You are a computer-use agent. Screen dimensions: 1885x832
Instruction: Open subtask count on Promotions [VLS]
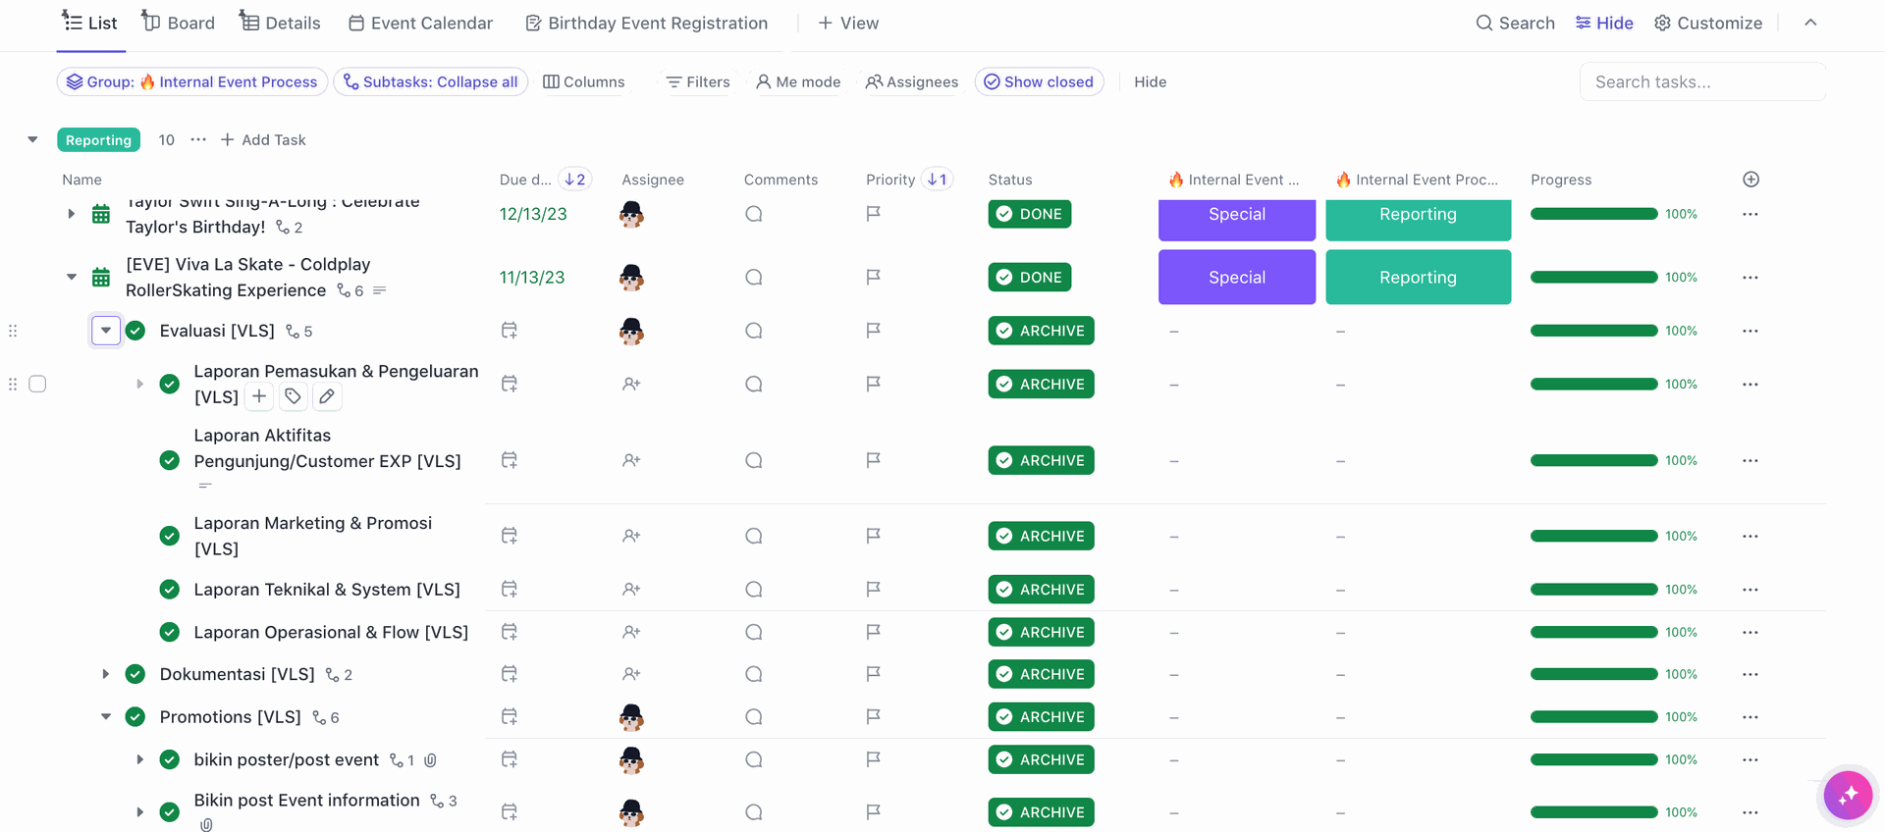click(x=326, y=718)
